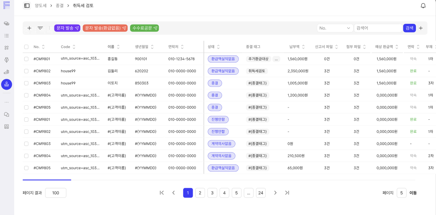Click the plus icon left of filter
This screenshot has height=215, width=436.
click(29, 28)
